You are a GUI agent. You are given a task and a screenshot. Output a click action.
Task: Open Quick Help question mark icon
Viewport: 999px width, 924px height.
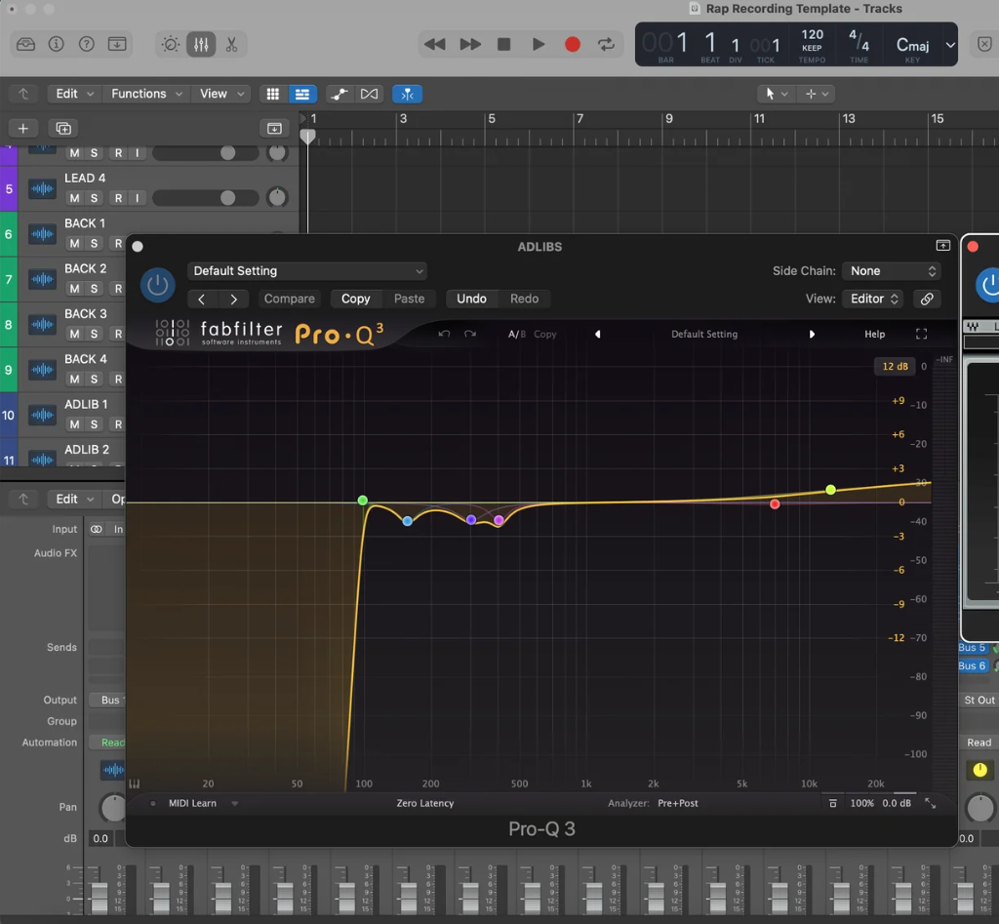point(86,44)
